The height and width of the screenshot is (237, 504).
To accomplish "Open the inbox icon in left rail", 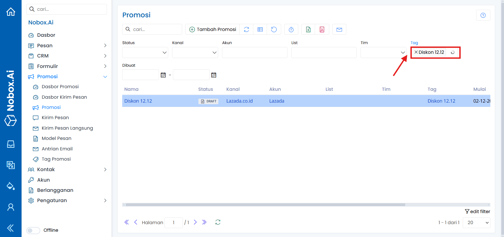I will 11,144.
